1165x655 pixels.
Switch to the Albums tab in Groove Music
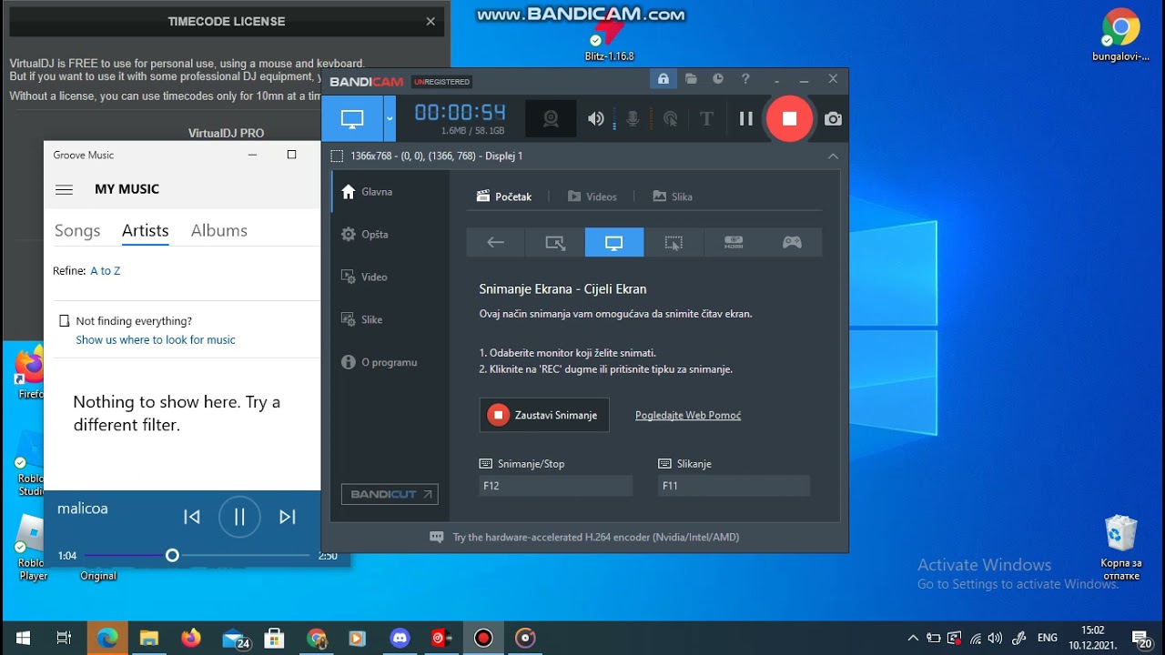pyautogui.click(x=219, y=231)
